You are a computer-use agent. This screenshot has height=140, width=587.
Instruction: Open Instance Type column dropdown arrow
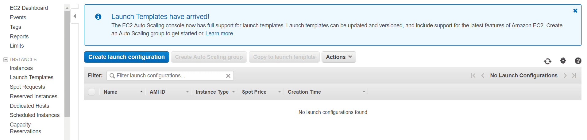[x=233, y=92]
